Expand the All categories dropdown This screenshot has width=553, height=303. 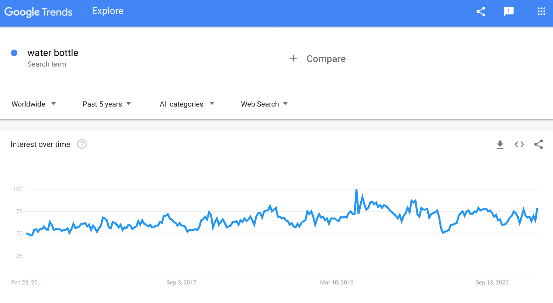point(187,104)
